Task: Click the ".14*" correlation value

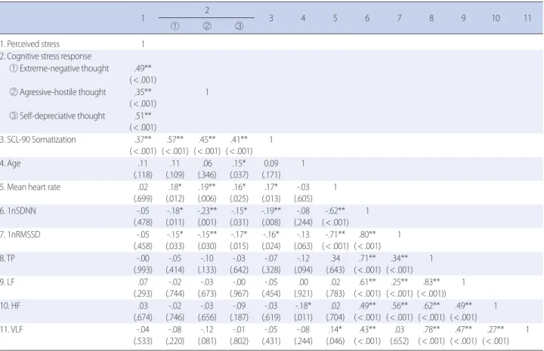Action: click(x=335, y=330)
